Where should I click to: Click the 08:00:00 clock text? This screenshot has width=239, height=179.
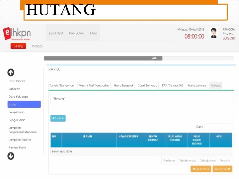(194, 36)
